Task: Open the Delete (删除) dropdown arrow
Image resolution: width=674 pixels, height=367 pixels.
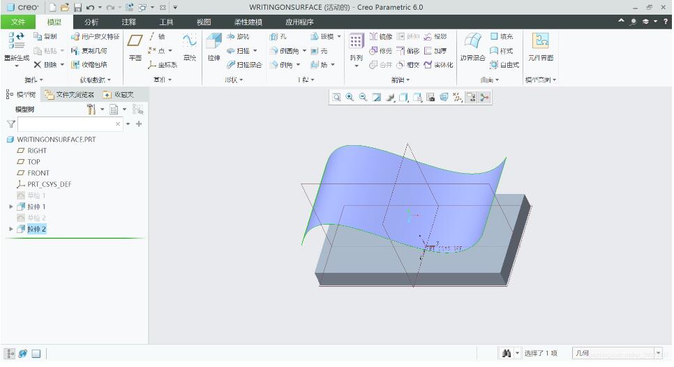Action: click(x=62, y=65)
